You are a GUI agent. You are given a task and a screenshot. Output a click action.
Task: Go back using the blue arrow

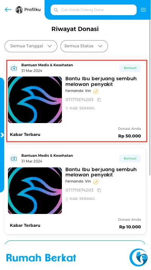[x=8, y=9]
